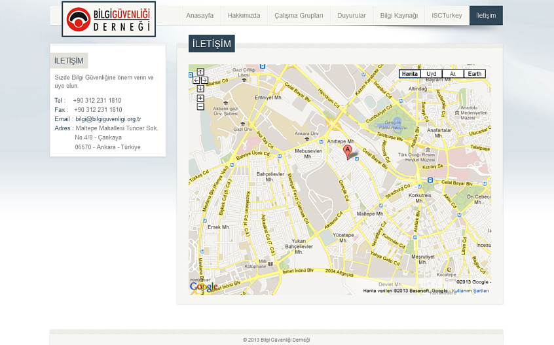Open Çalışma Grupları in navigation

(x=299, y=16)
